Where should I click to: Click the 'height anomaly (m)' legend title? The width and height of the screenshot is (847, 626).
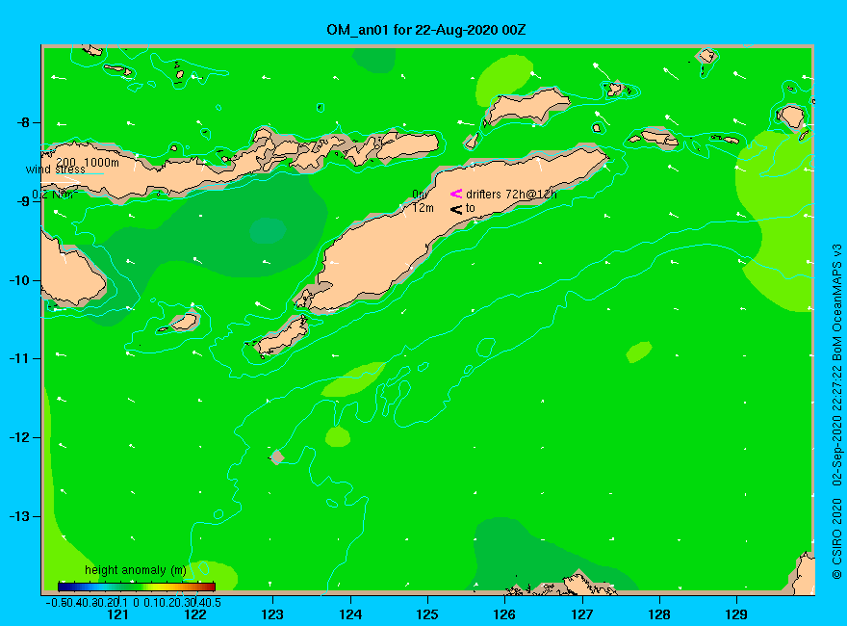coord(136,570)
